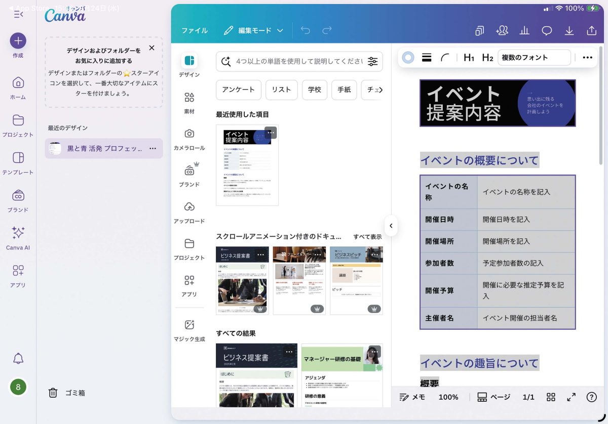Viewport: 608px width, 424px height.
Task: Toggle the H2 heading style
Action: click(x=487, y=58)
